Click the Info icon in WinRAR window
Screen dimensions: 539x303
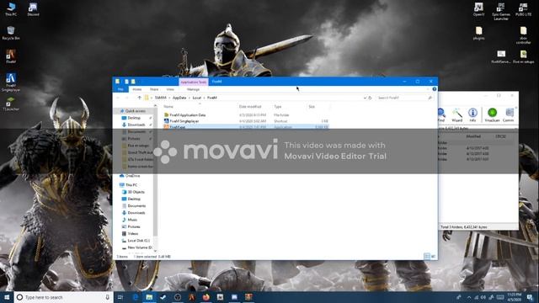click(472, 114)
